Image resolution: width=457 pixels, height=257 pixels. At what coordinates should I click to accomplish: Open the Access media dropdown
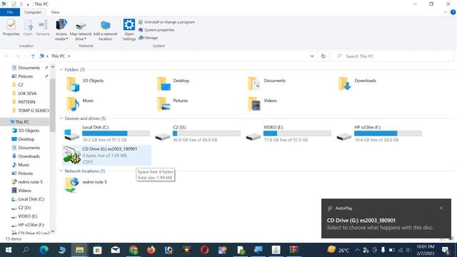61,30
